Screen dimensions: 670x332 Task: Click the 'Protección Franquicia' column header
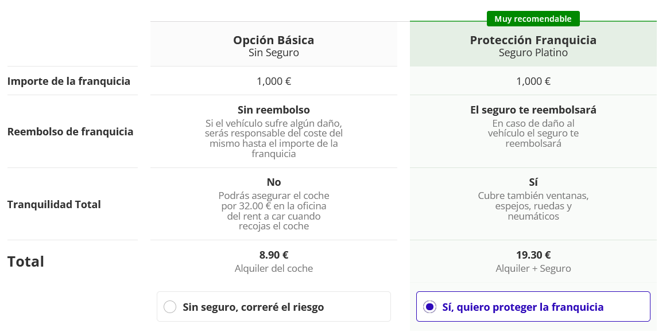point(533,40)
